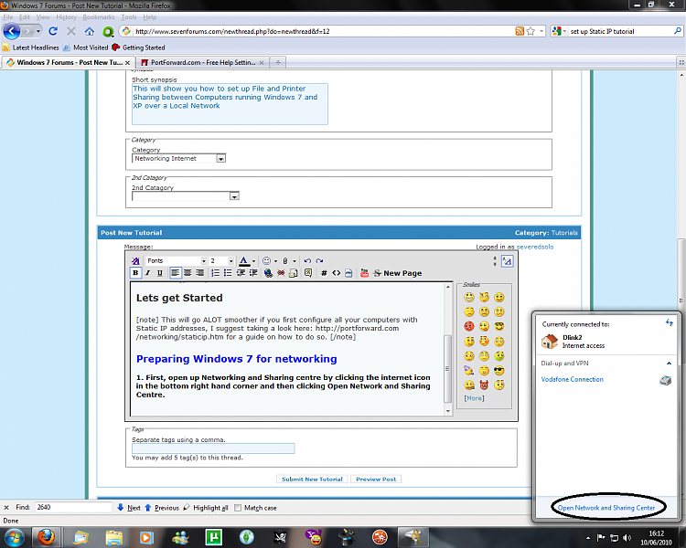Viewport: 686px width, 548px height.
Task: Click the strikethrough S icon
Action: [377, 273]
